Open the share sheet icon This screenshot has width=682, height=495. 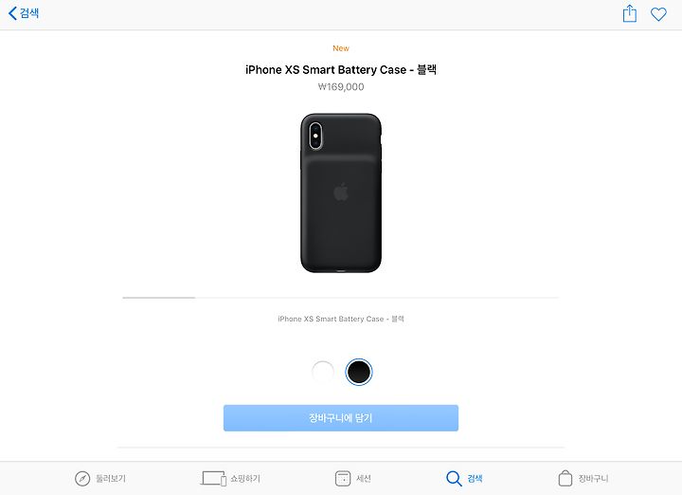(629, 13)
